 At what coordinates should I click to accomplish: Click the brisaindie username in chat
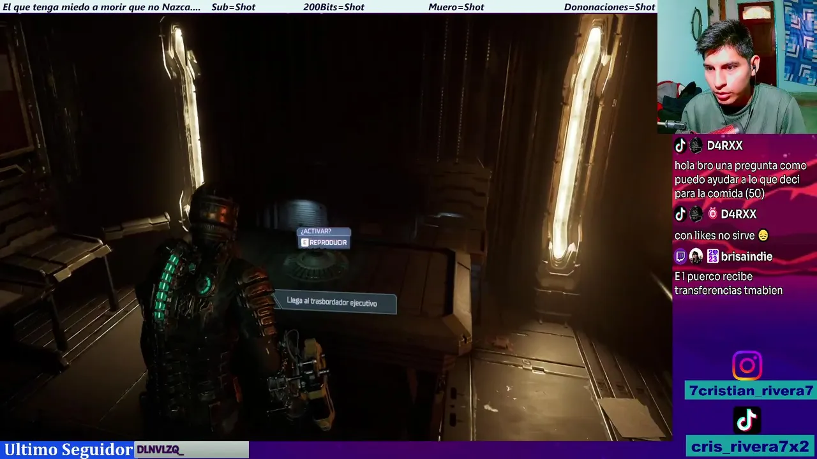point(747,256)
